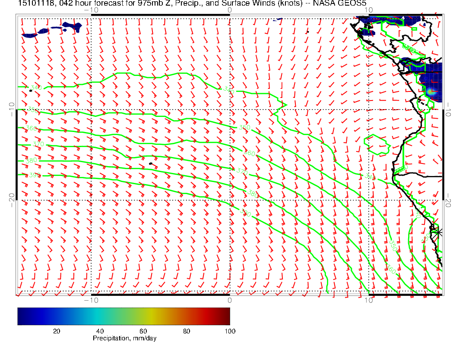The height and width of the screenshot is (352, 456).
Task: Click the black island dot beside the left-edge 340 label
Action: (x=31, y=91)
